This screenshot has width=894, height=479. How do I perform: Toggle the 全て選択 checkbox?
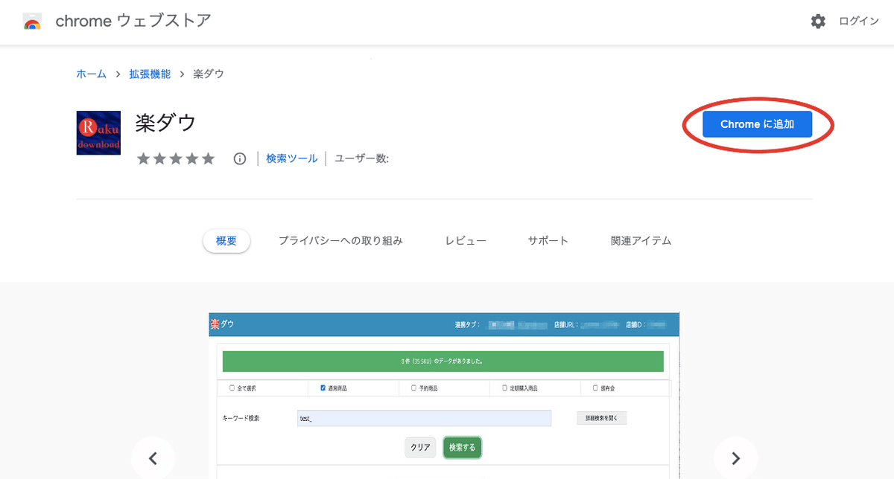(x=232, y=388)
